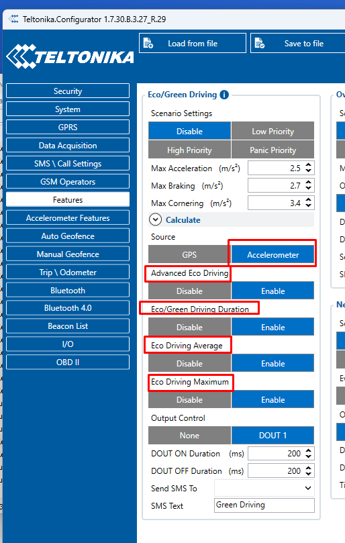This screenshot has height=543, width=345.
Task: Increase Max Cornering value
Action: (308, 199)
